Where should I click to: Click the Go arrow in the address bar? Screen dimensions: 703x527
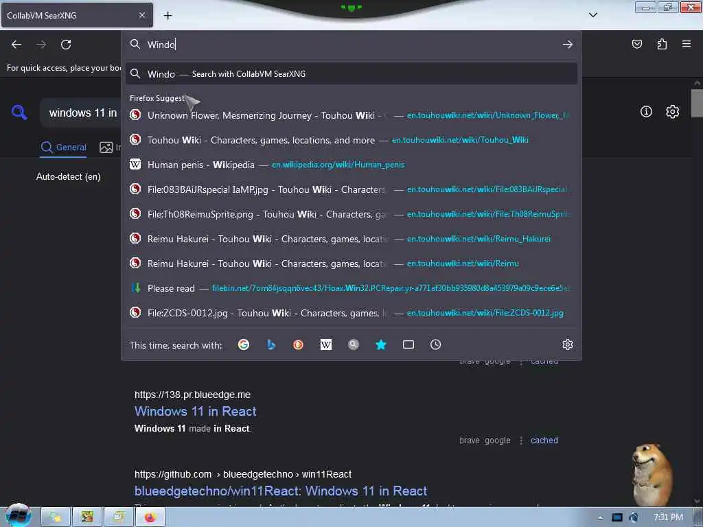point(568,45)
